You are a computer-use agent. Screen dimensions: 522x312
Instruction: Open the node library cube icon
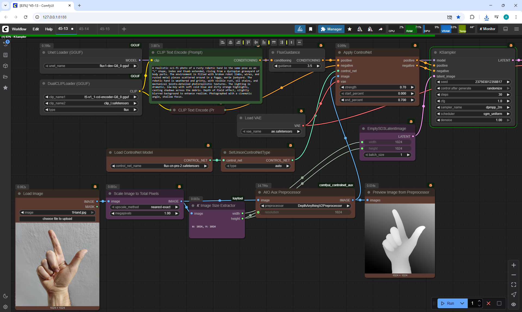click(5, 66)
